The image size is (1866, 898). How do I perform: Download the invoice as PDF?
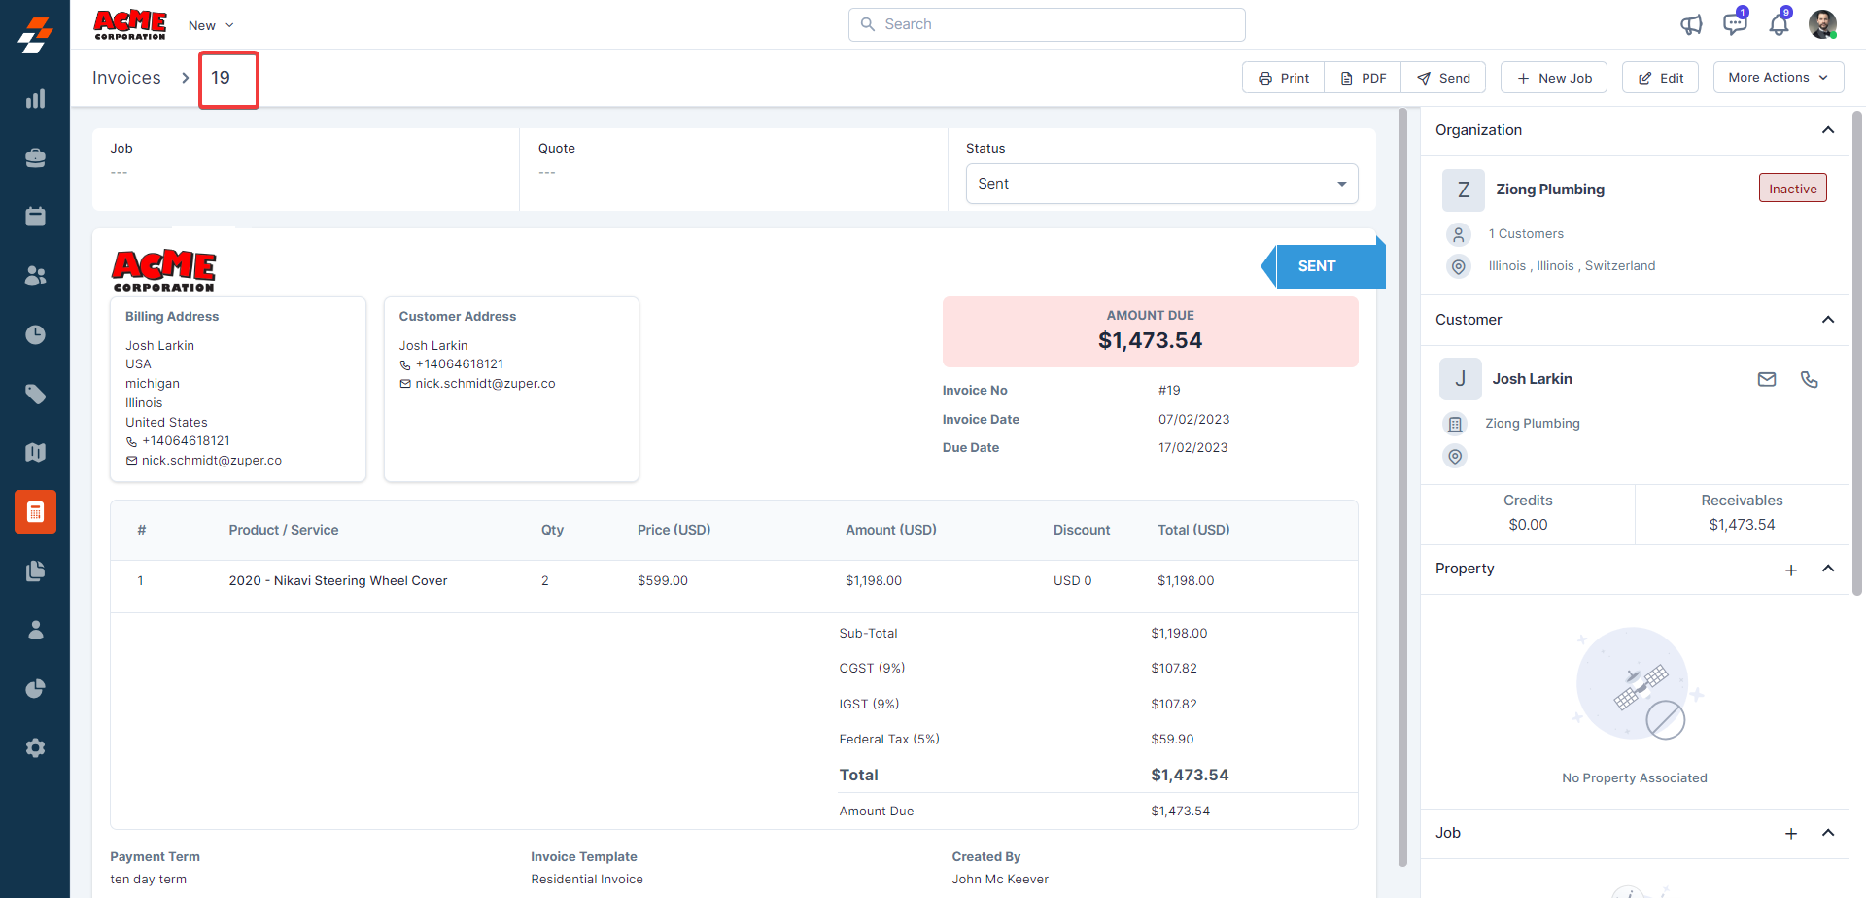1363,78
